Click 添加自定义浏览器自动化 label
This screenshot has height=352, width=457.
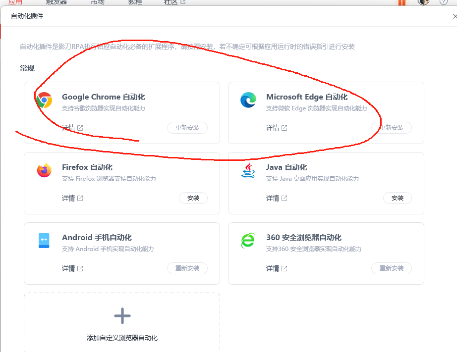point(122,338)
